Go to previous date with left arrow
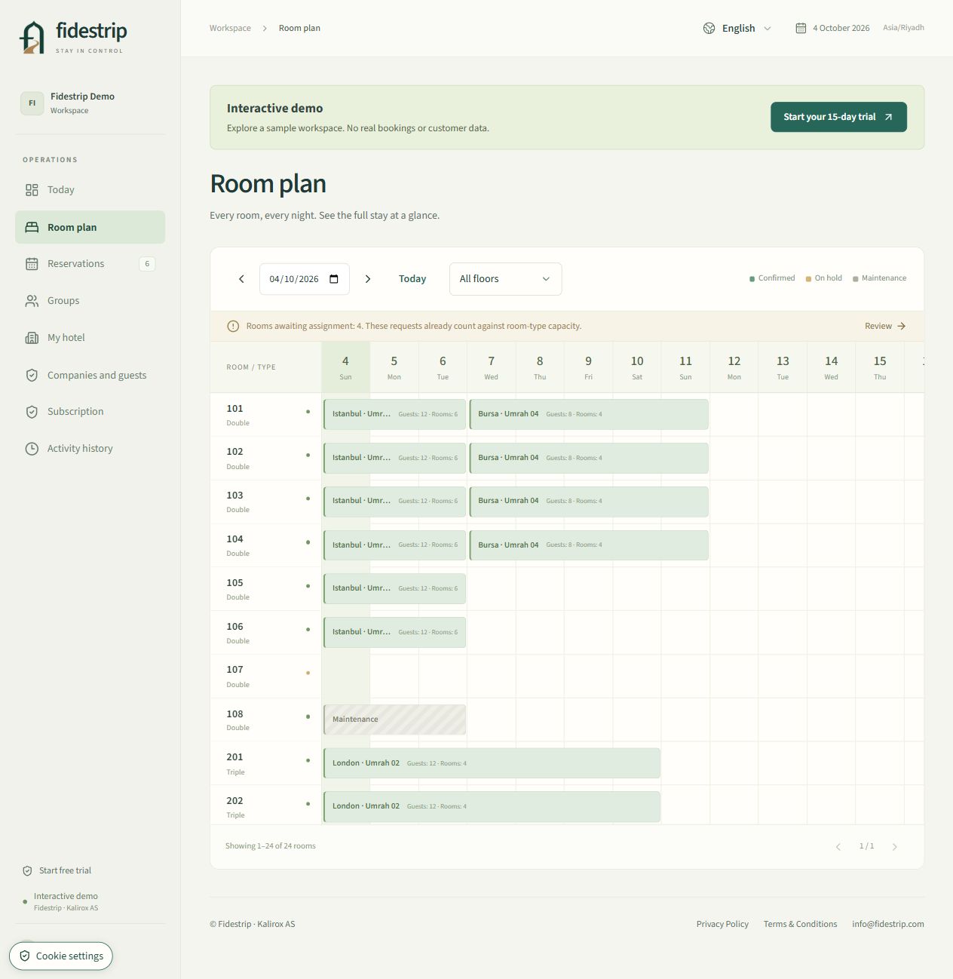 coord(241,279)
